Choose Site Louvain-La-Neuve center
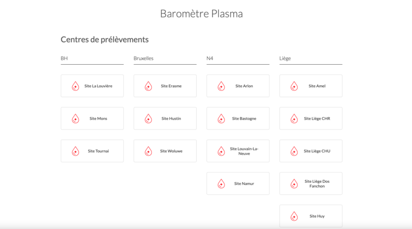Viewport: 412px width, 229px height. tap(238, 151)
